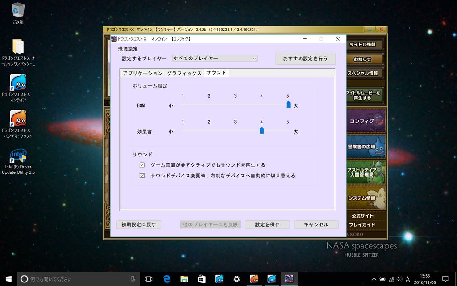Click 初期設定に戻す to reset defaults
The width and height of the screenshot is (457, 286).
(139, 224)
